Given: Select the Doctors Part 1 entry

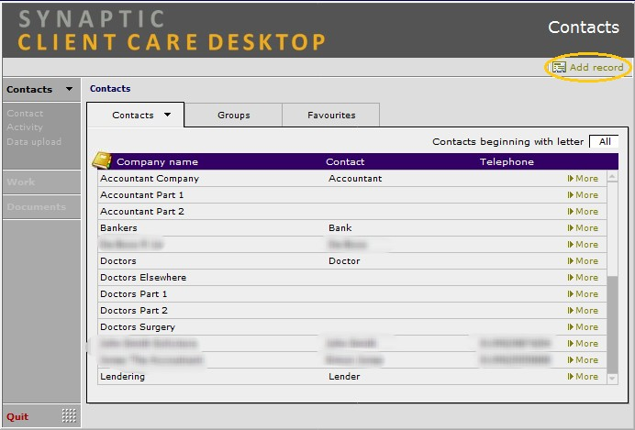Looking at the screenshot, I should 133,294.
